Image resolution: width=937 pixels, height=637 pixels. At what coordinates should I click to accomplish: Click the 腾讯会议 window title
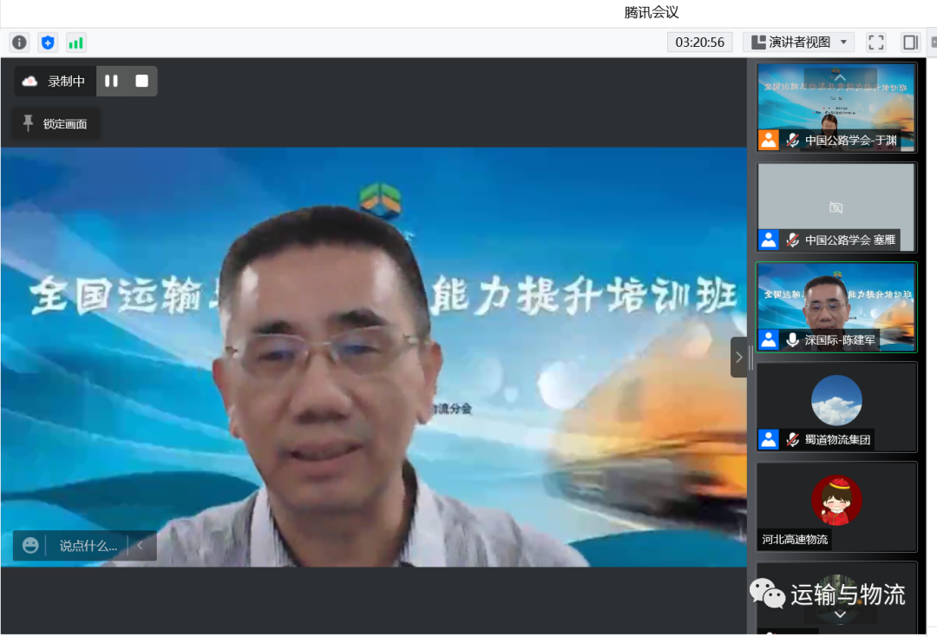pos(652,12)
